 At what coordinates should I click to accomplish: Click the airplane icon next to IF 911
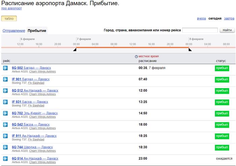click(x=5, y=136)
